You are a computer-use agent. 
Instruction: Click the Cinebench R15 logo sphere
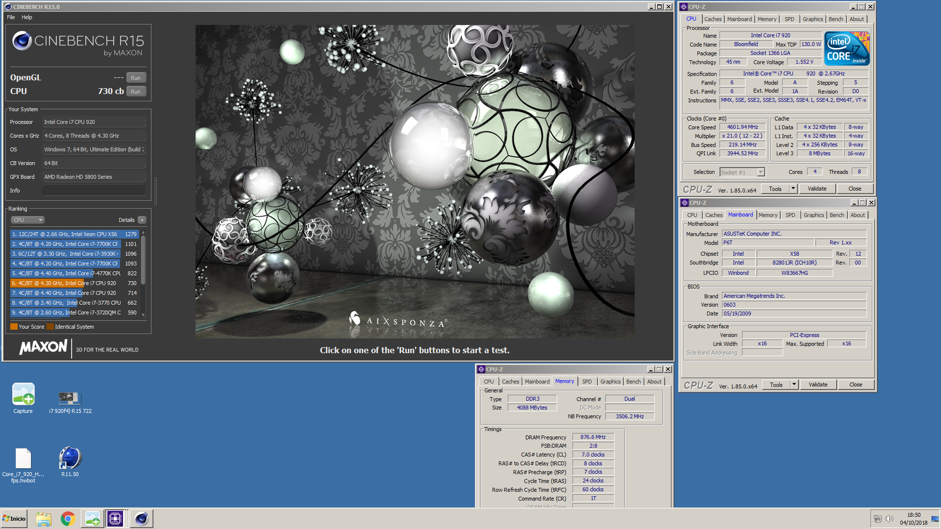(x=22, y=41)
